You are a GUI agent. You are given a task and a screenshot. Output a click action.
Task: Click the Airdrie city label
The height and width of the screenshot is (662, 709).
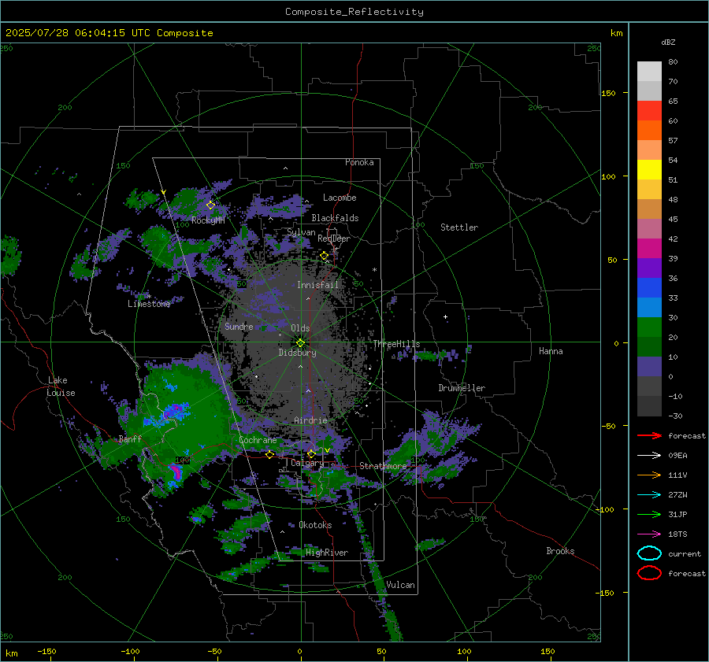[x=310, y=420]
